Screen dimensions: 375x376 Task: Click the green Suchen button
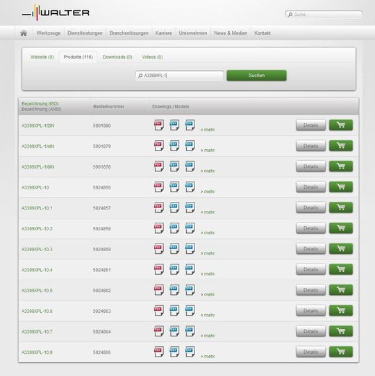(257, 76)
